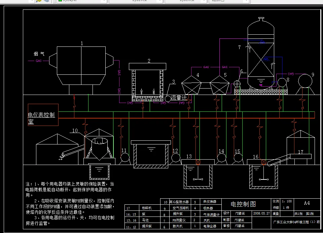323x233 pixels.
Task: Select the blower circle labeled 6
Action: [x=237, y=84]
